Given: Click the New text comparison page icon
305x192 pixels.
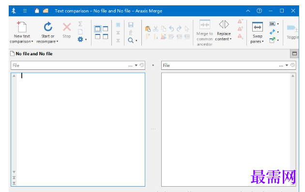Looking at the screenshot, I should [22, 27].
